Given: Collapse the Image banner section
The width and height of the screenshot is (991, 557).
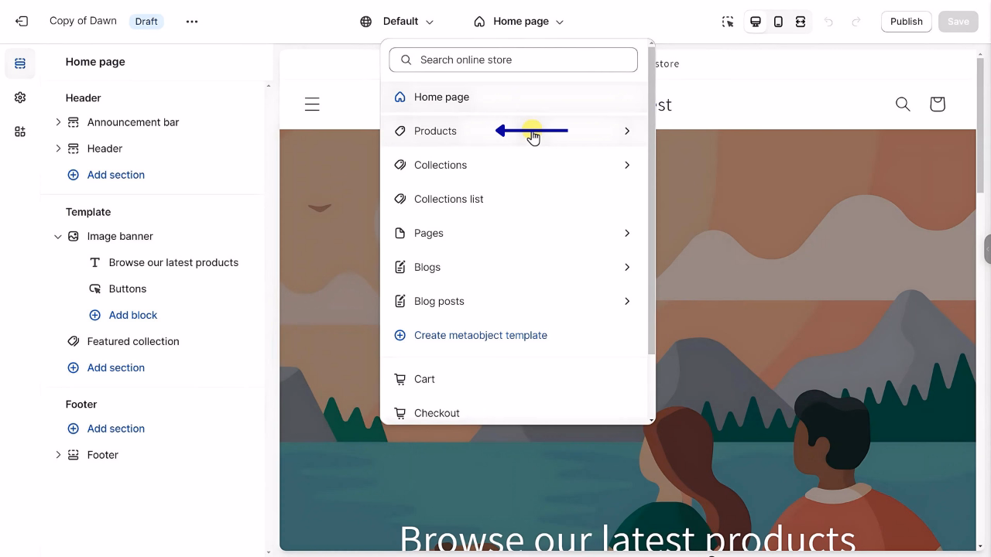Looking at the screenshot, I should coord(58,237).
